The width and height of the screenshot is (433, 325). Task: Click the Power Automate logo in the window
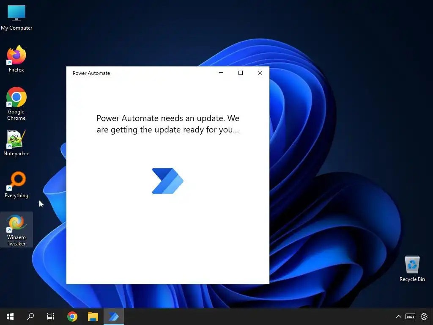[167, 181]
